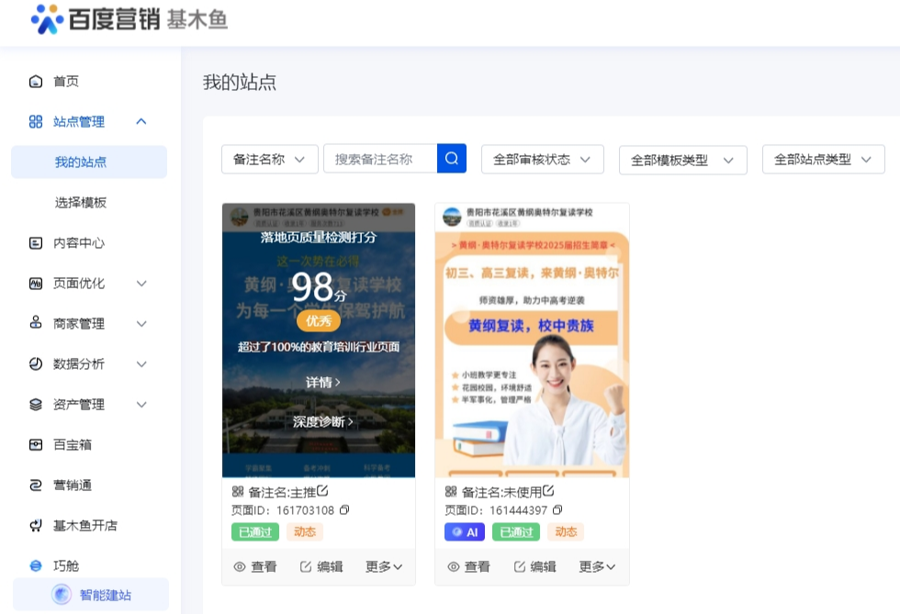
Task: Click the 智能建站 round icon
Action: click(62, 595)
